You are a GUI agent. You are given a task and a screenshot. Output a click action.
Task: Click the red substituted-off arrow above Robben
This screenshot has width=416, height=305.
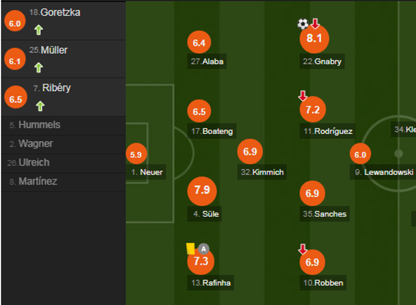303,249
